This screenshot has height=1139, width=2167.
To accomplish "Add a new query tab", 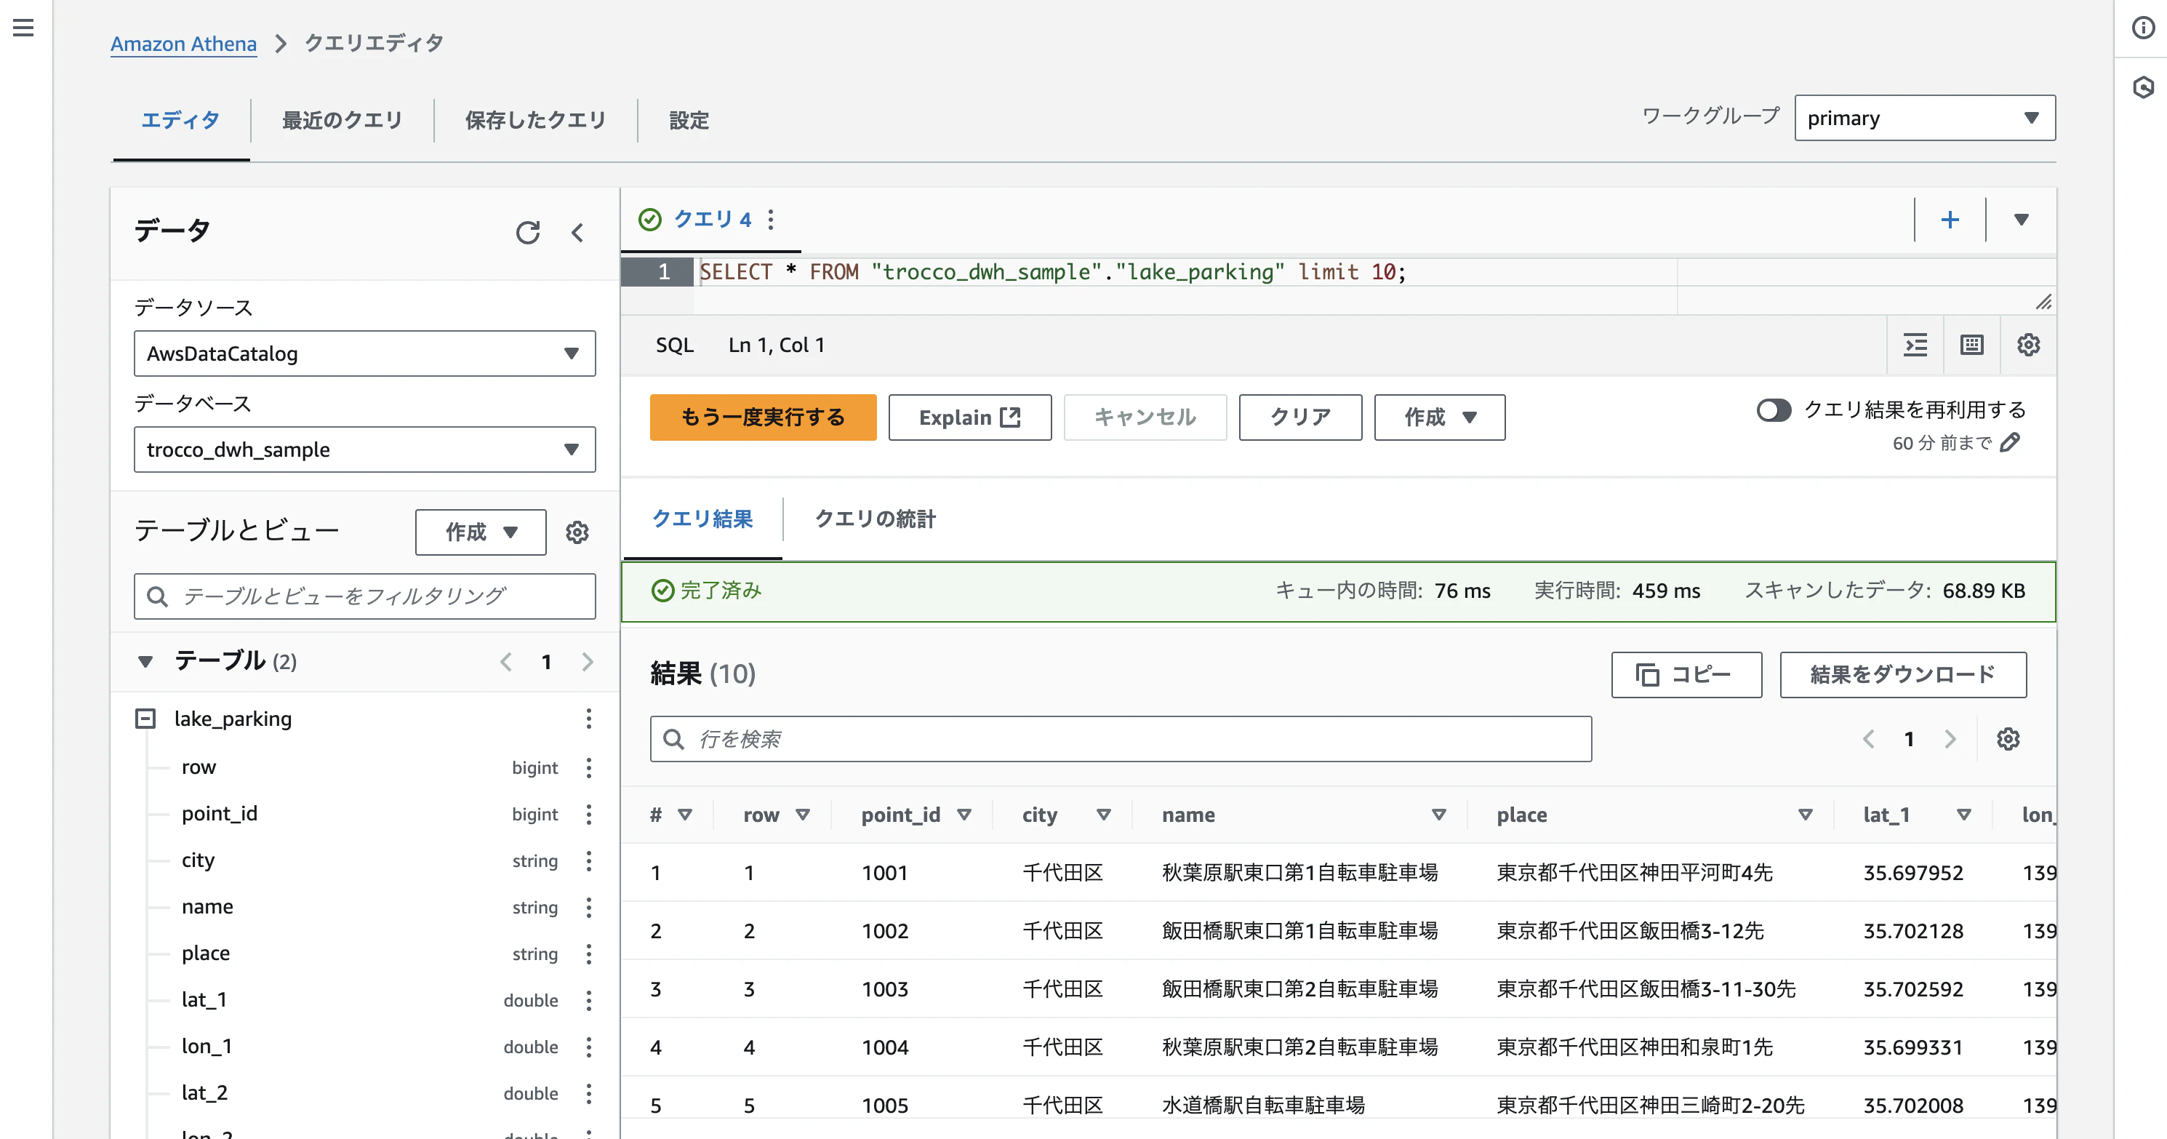I will coord(1950,220).
